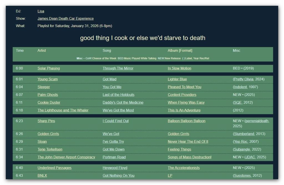
Task: Open the song Heywood Floyd
Action: pyautogui.click(x=115, y=168)
